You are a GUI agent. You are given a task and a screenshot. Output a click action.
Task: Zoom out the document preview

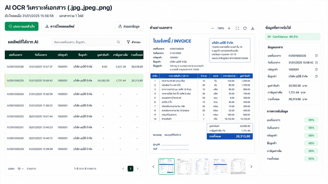tap(213, 28)
